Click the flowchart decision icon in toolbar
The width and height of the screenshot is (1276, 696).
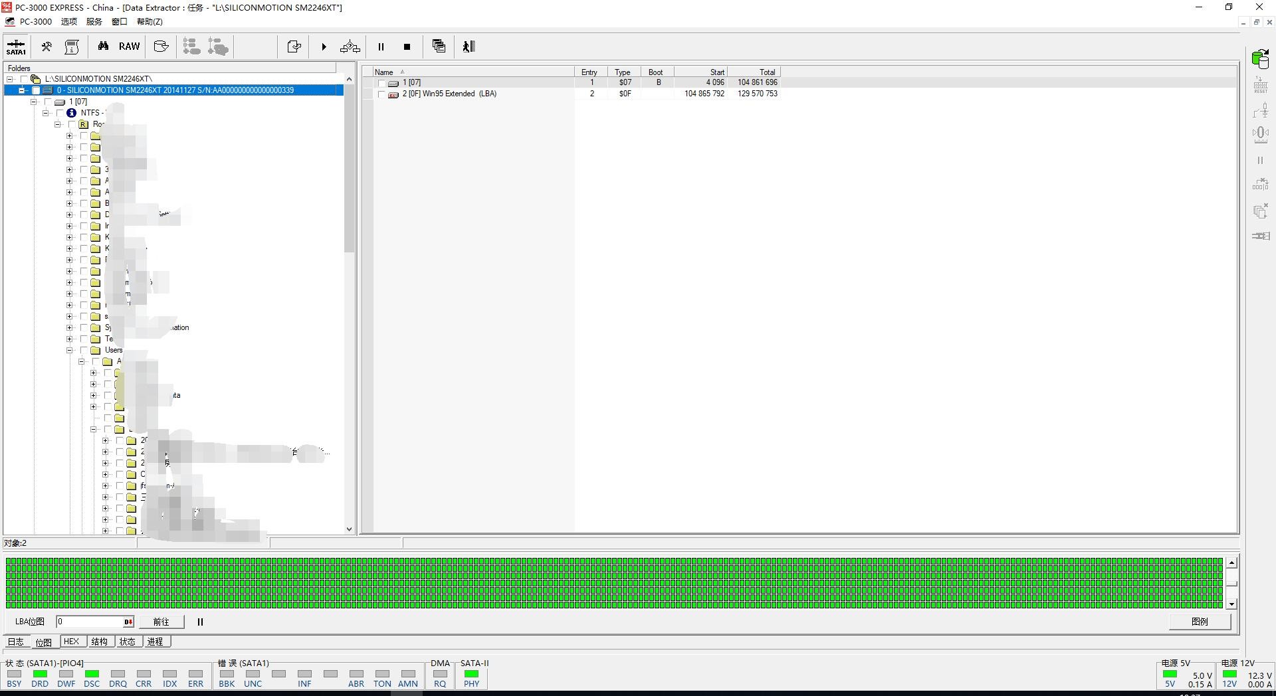tap(350, 46)
